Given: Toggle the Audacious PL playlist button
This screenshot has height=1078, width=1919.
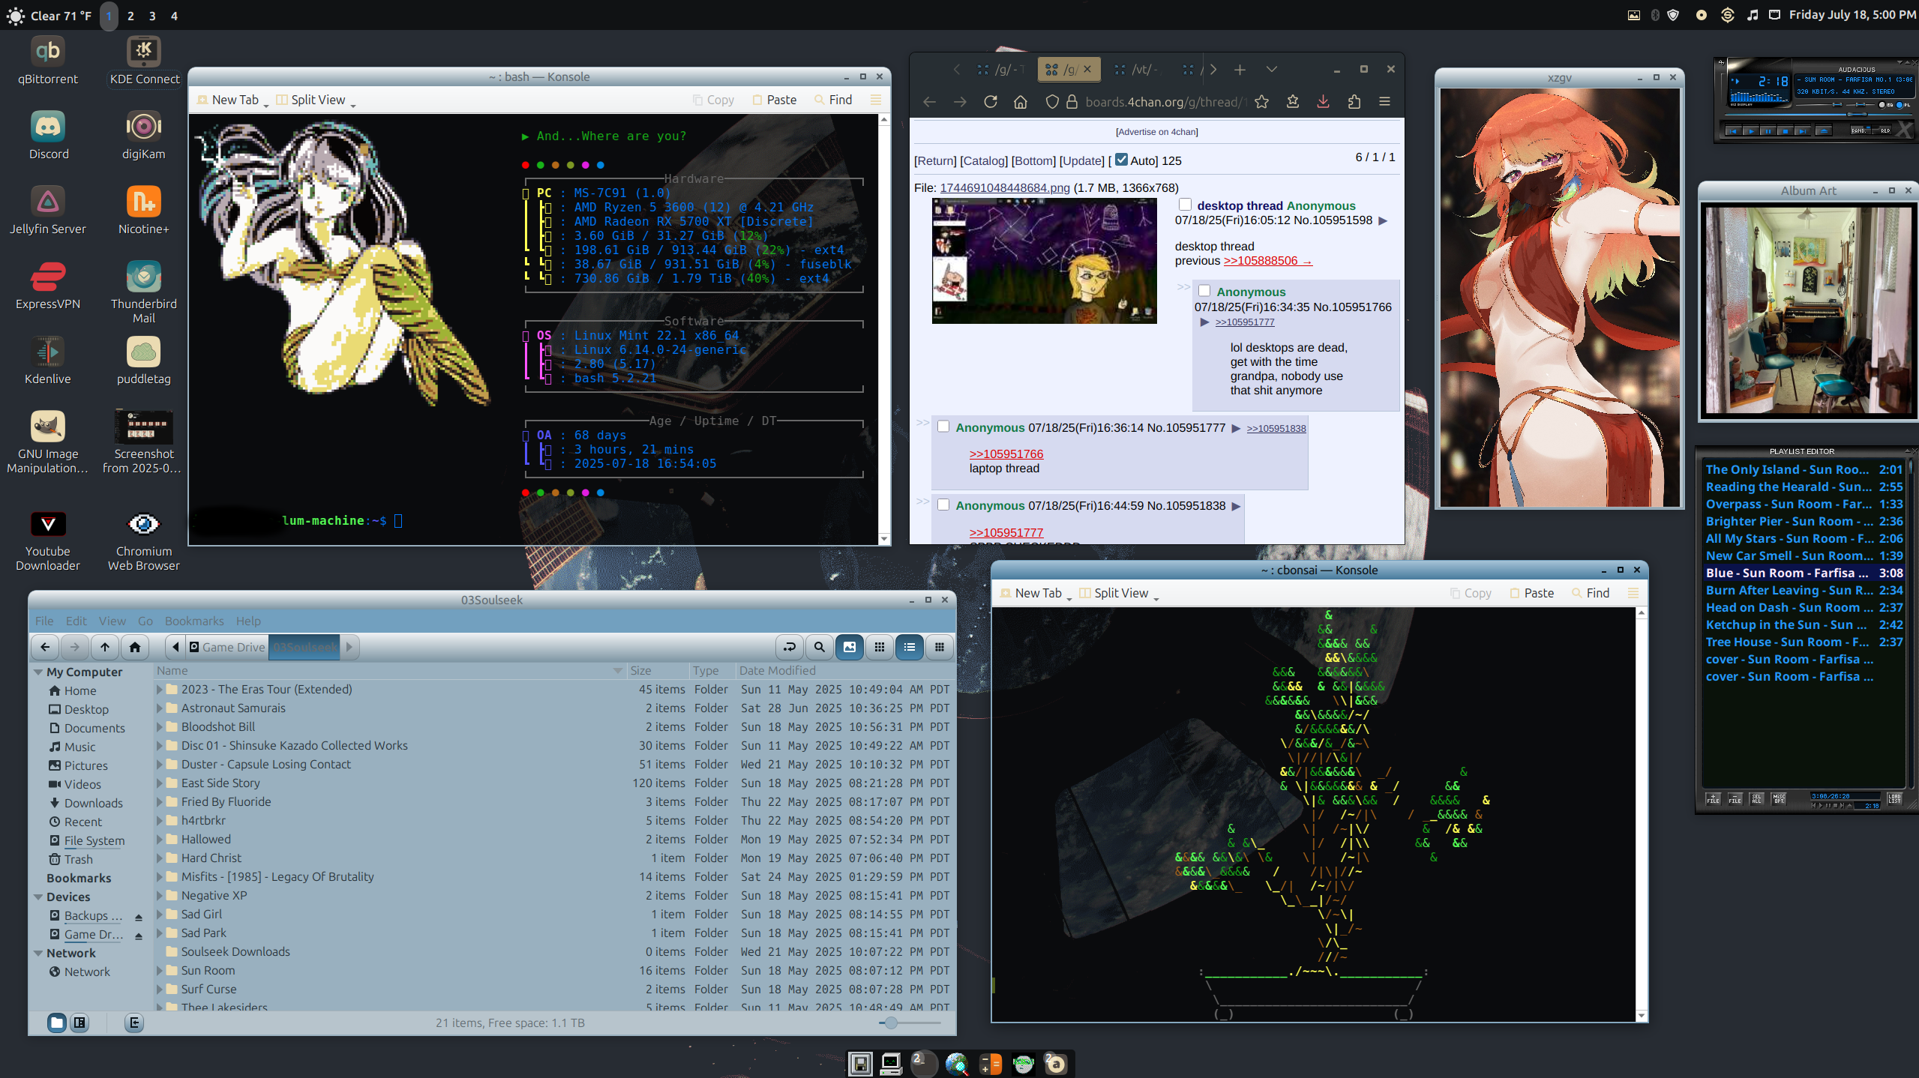Looking at the screenshot, I should [x=1902, y=105].
